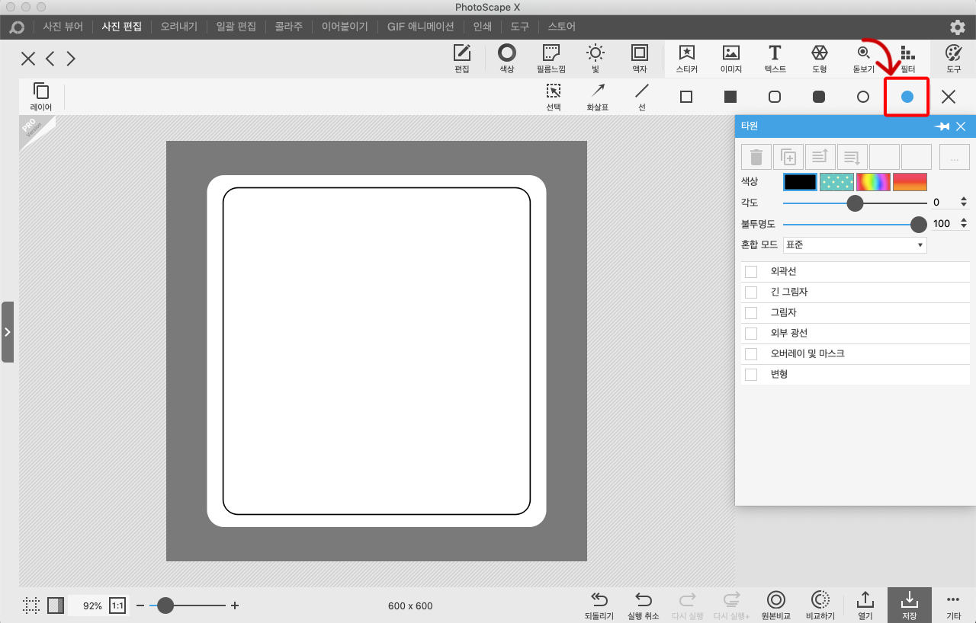Select the 텍스트 text tool
The image size is (976, 623).
[x=775, y=59]
